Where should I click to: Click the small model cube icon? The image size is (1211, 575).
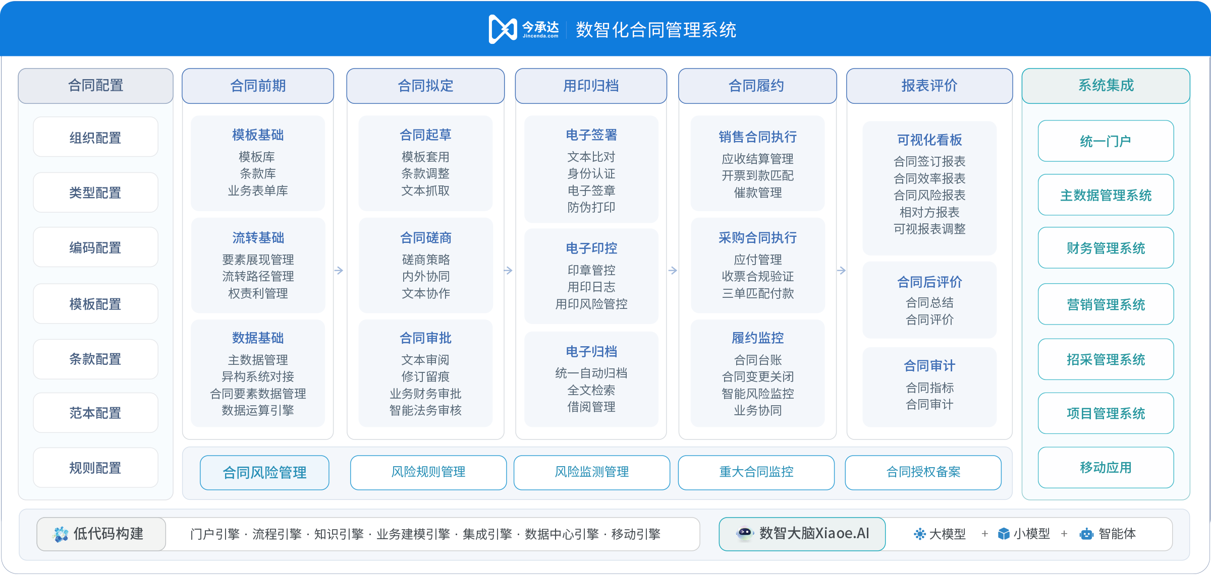pyautogui.click(x=1004, y=534)
